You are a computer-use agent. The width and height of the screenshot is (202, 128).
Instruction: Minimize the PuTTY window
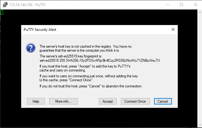[168, 5]
